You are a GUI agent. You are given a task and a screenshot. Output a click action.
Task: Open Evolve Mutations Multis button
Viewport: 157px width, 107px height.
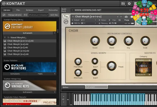(x=40, y=74)
